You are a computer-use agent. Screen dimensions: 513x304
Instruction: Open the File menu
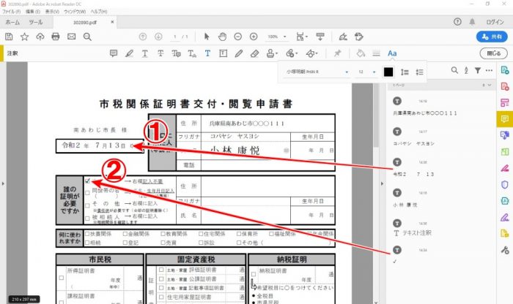(12, 12)
